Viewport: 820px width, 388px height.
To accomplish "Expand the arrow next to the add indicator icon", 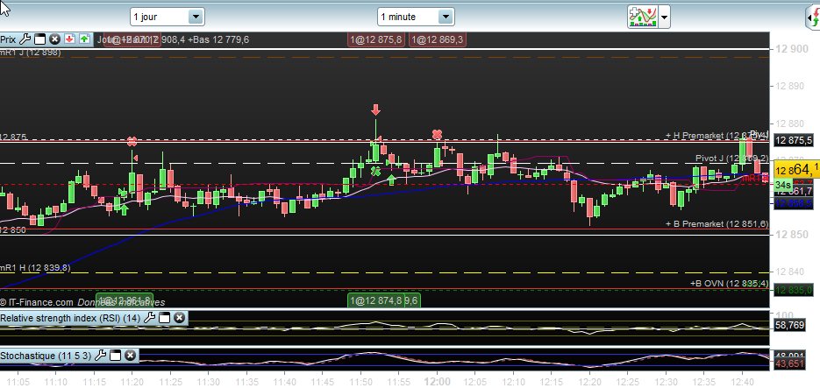I will tap(664, 17).
